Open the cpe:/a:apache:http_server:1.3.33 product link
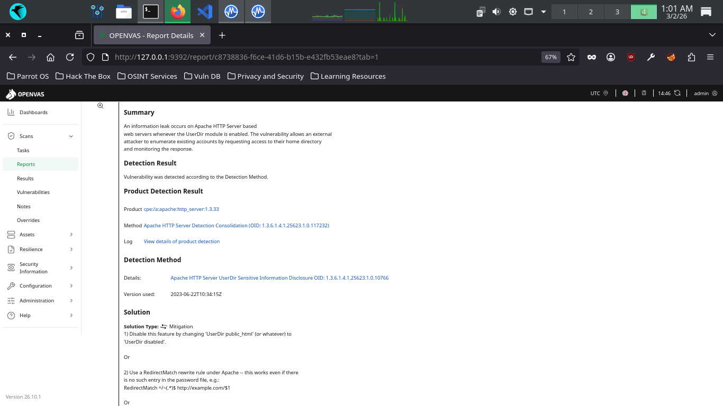This screenshot has width=723, height=406. coord(181,209)
